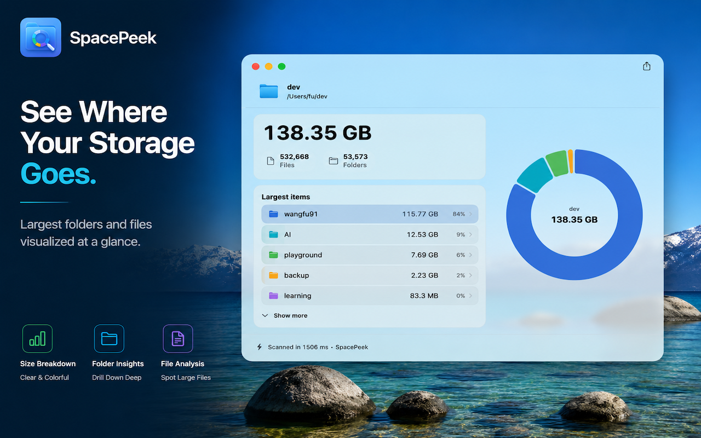Click the Size Breakdown label
701x438 pixels.
coord(48,364)
